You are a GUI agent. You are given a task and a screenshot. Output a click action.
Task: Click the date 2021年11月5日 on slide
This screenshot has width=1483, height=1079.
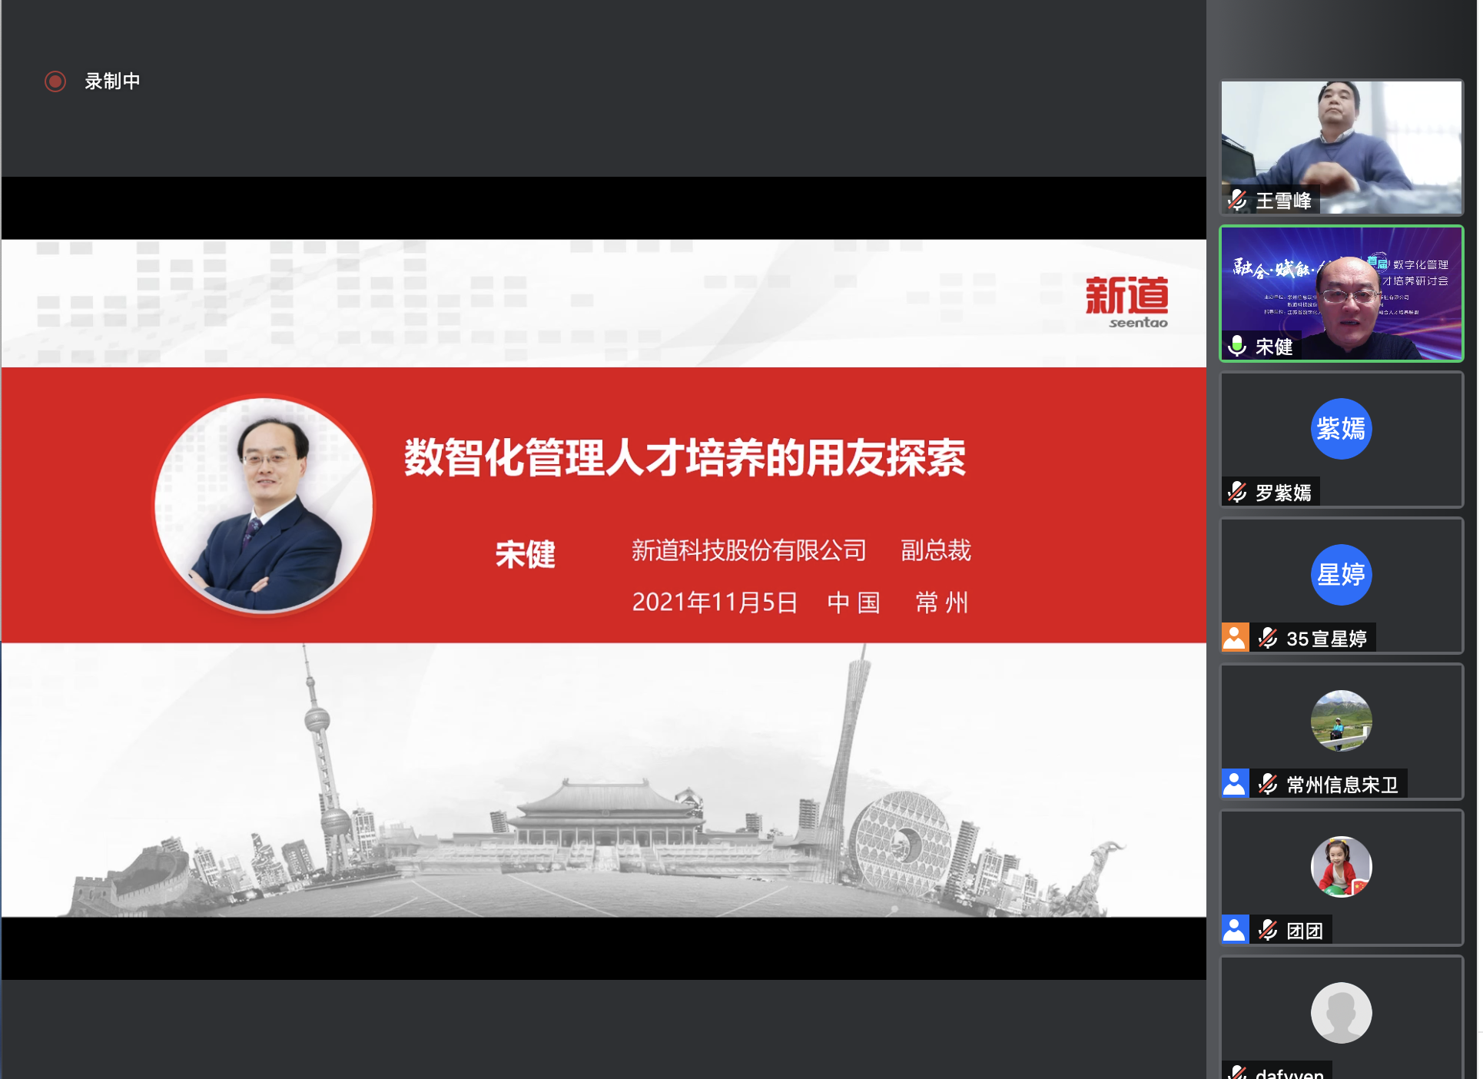[x=715, y=602]
